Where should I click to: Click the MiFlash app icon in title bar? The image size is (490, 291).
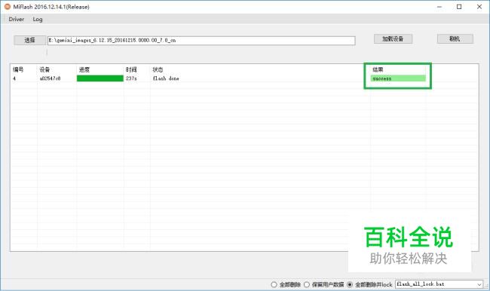[x=8, y=7]
